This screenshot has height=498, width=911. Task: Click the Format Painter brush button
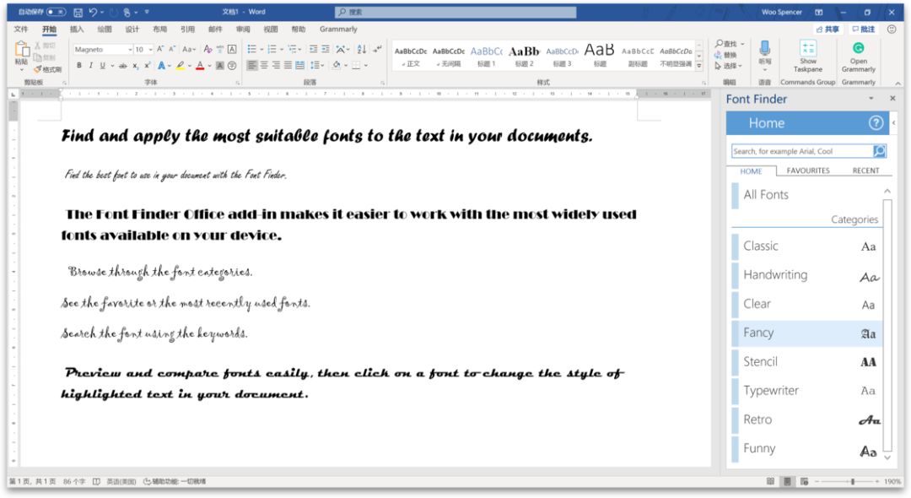[47, 69]
